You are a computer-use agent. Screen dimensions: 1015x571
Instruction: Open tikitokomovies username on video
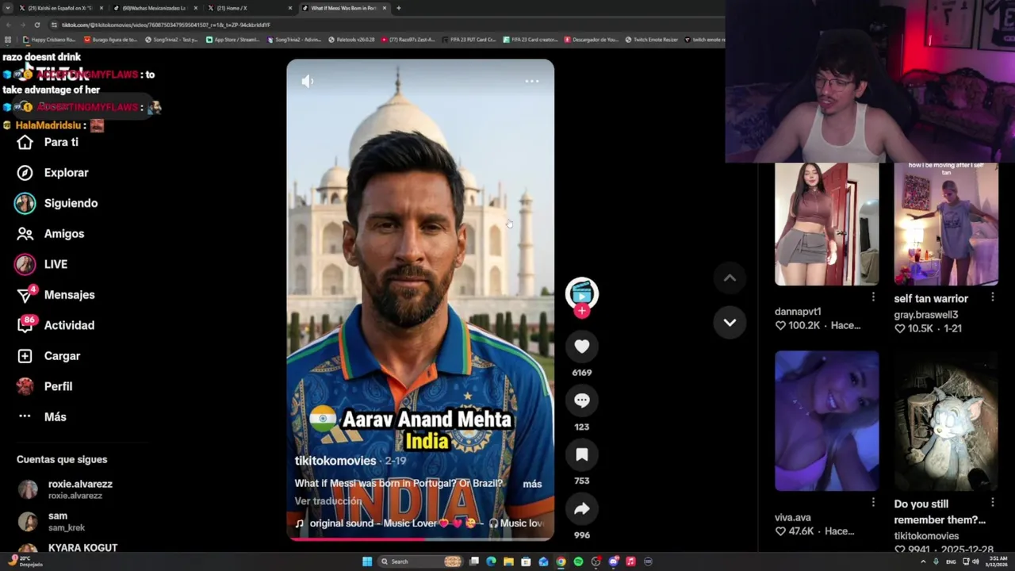coord(335,461)
